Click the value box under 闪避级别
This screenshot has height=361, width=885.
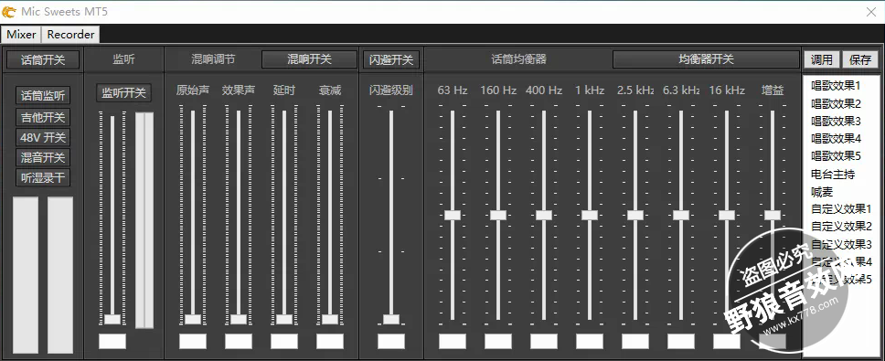tap(391, 341)
